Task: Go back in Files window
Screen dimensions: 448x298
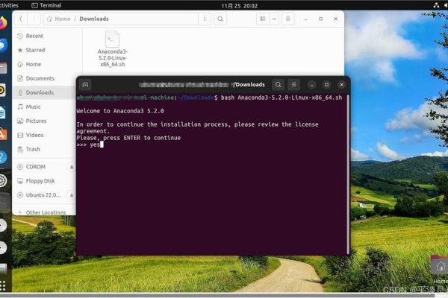Action: tap(21, 19)
